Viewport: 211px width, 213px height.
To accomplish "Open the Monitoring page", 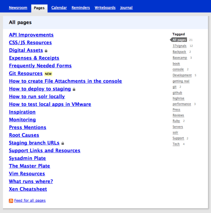I will (x=22, y=120).
